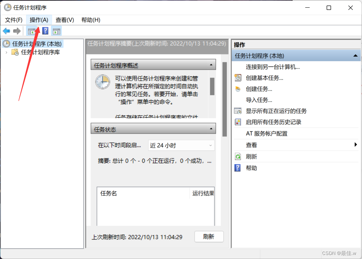
Task: Click 刷新 text in actions pane
Action: (251, 157)
